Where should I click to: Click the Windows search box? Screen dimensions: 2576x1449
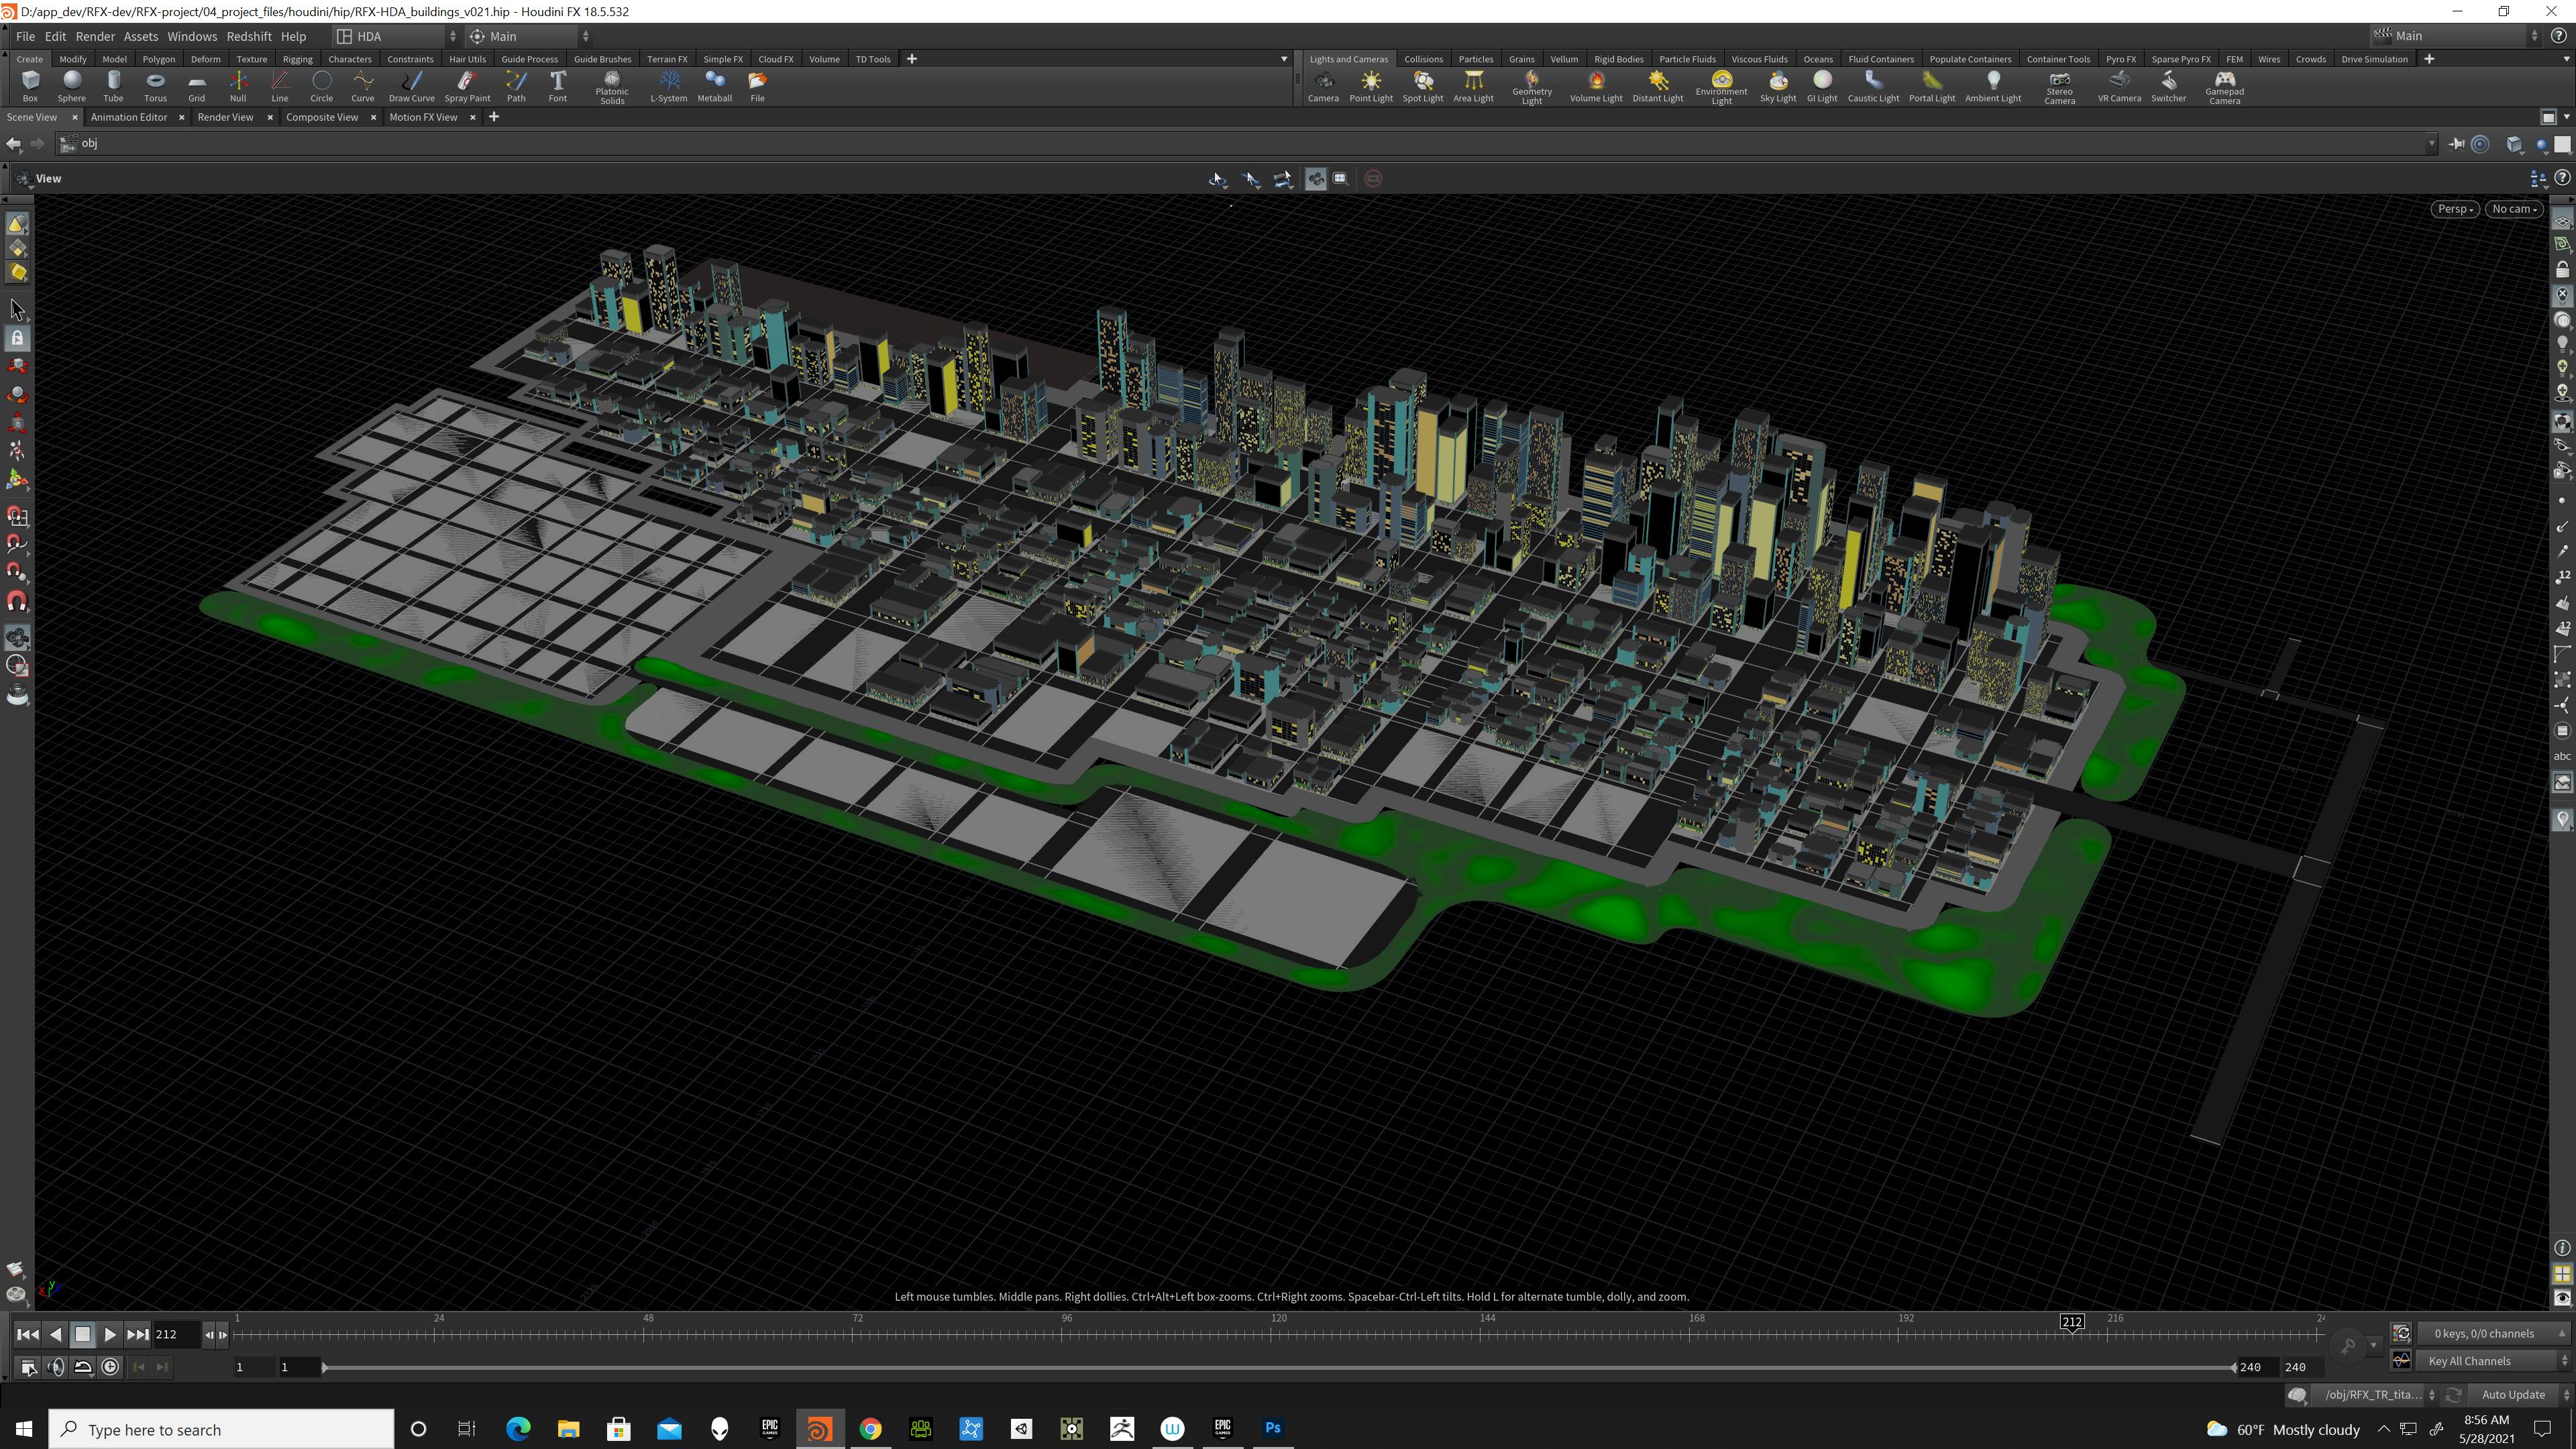[221, 1429]
